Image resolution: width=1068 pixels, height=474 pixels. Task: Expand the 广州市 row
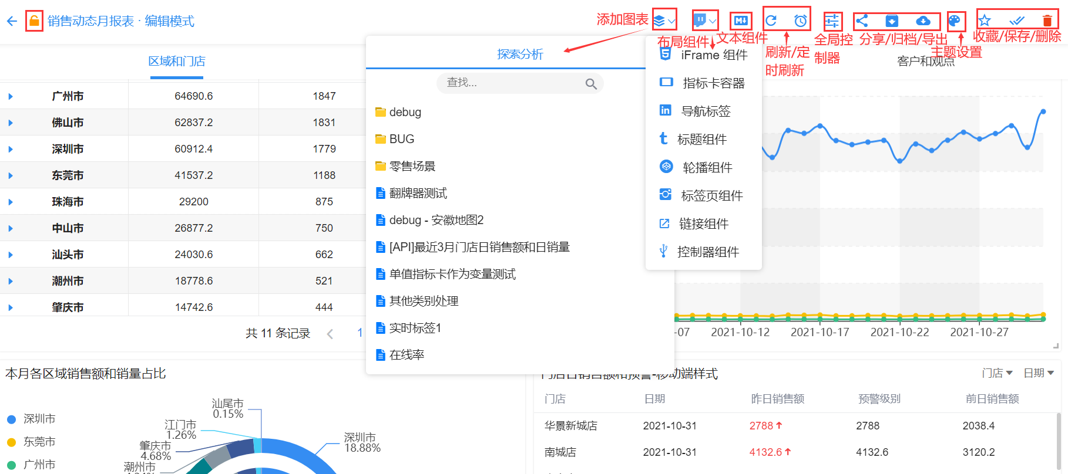click(11, 96)
